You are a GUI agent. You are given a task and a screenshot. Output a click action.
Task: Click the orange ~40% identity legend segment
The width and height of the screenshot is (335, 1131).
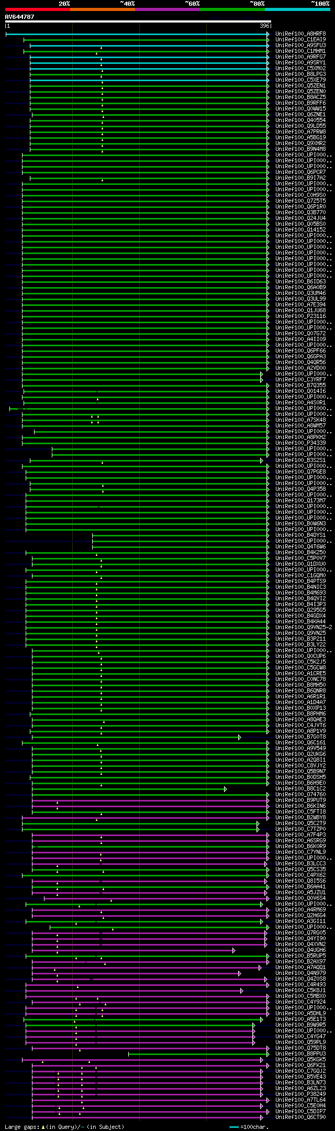pyautogui.click(x=102, y=9)
